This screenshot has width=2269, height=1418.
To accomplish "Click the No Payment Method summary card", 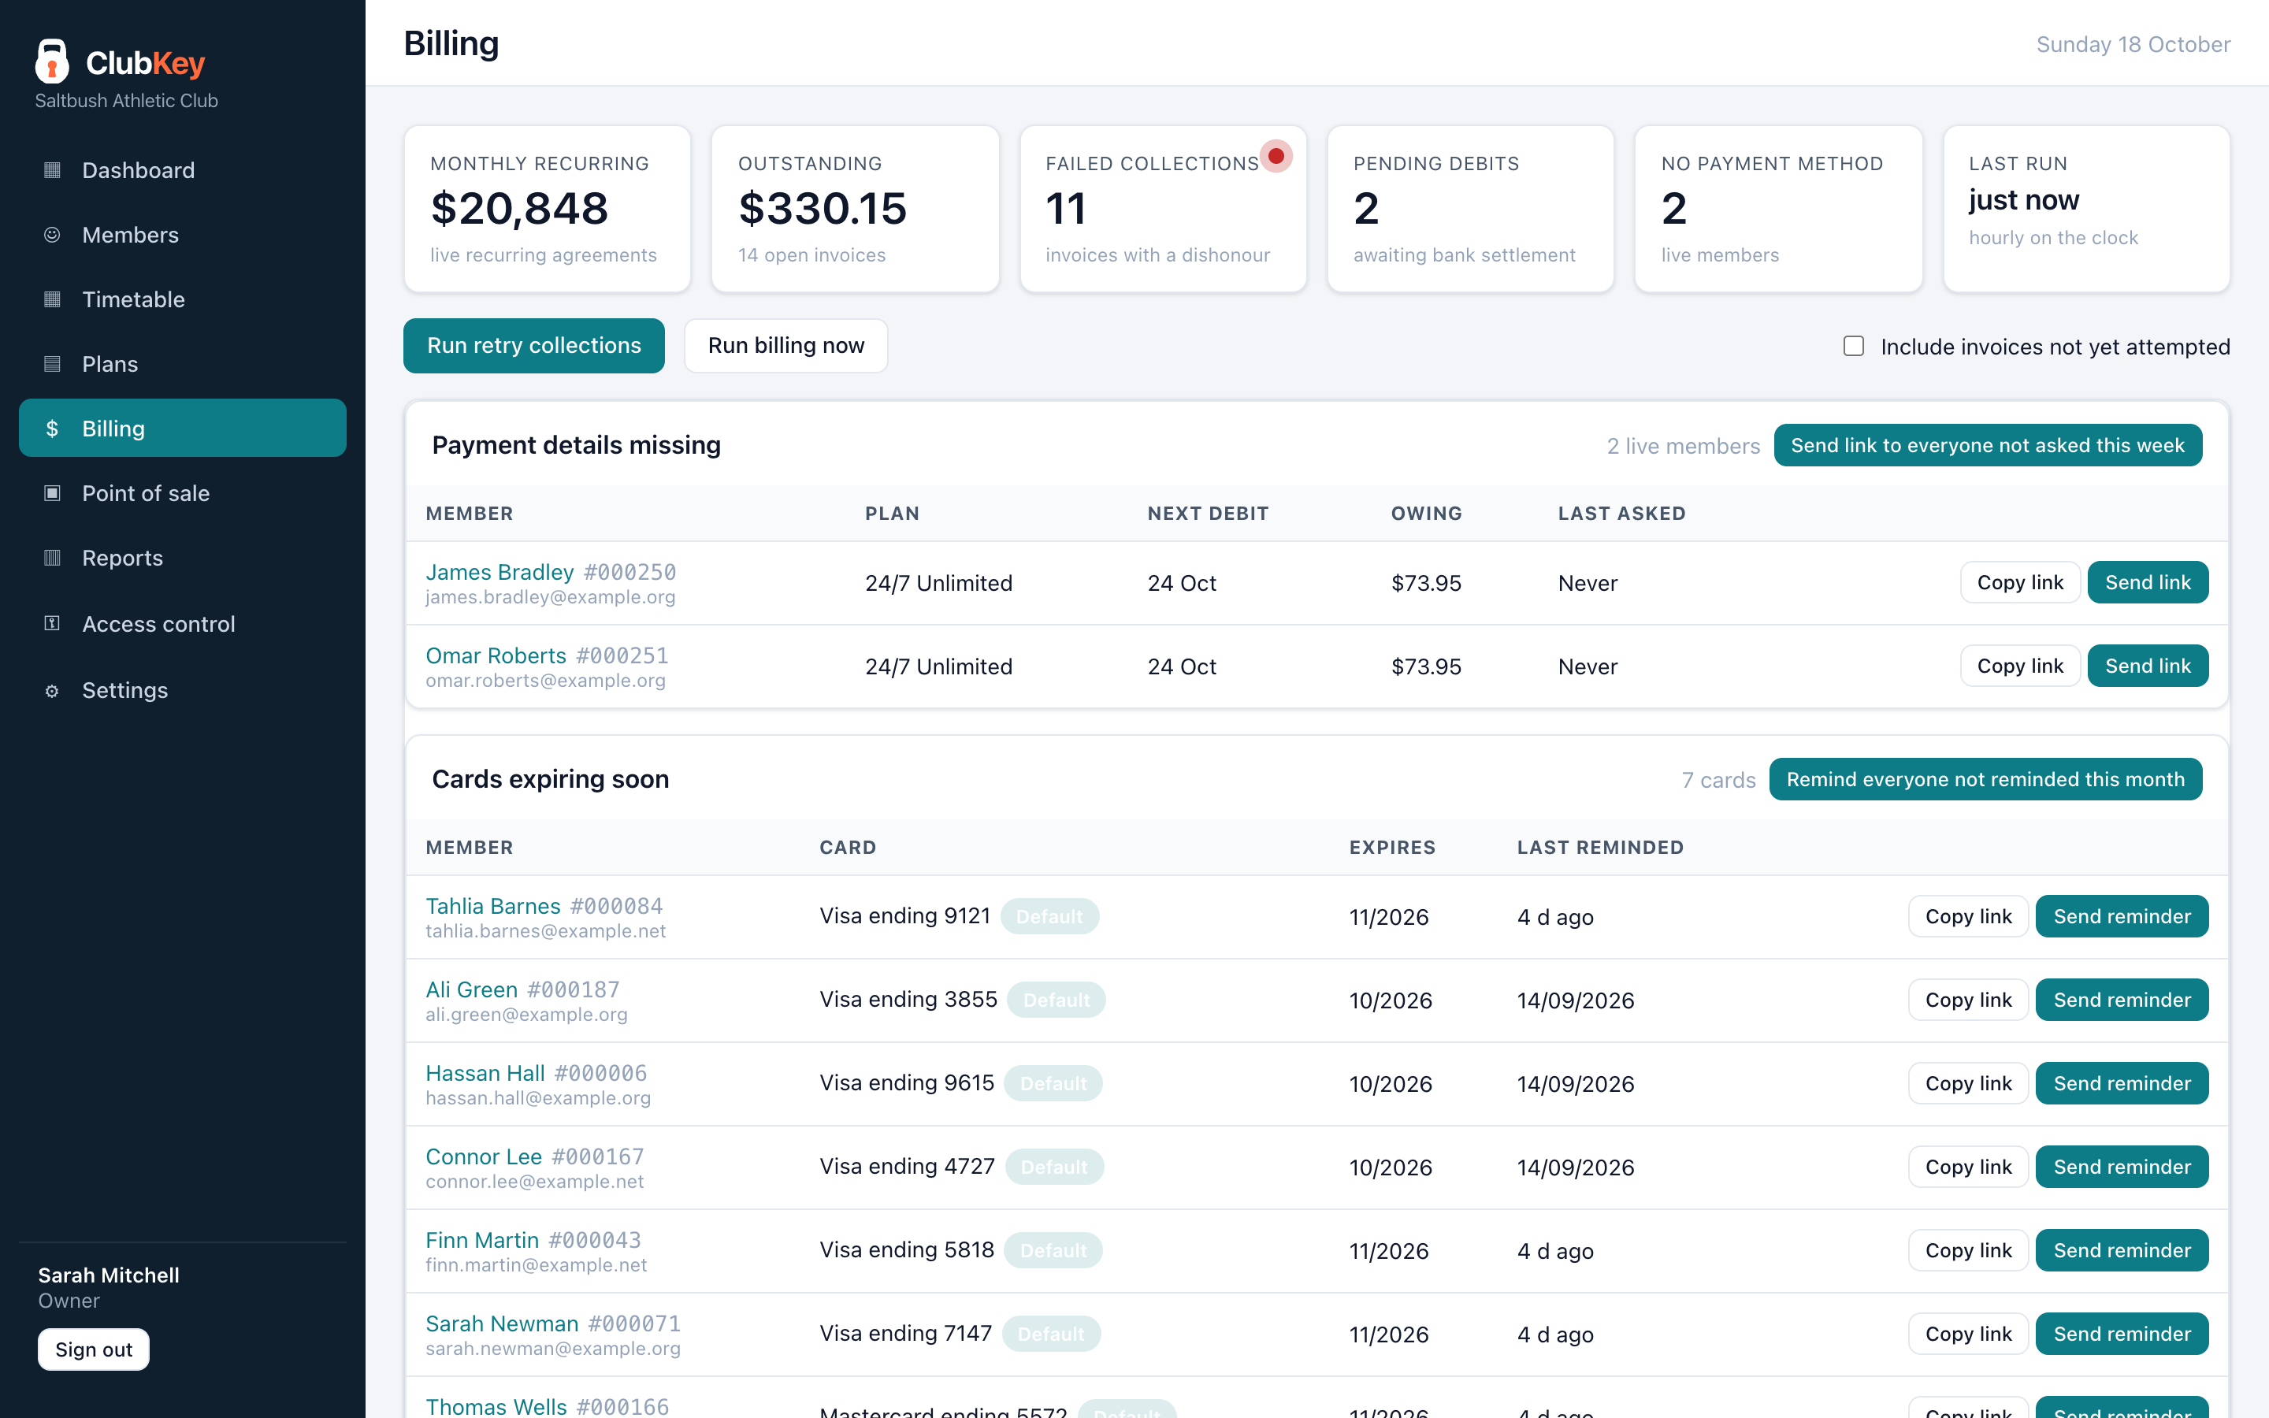I will (1779, 209).
